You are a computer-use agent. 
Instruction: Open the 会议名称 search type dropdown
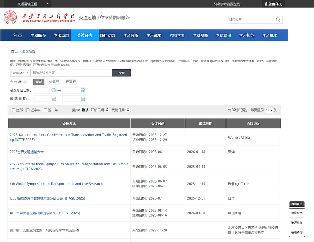point(20,73)
